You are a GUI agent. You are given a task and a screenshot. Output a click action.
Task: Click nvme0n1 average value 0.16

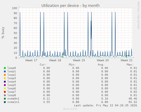(x=105, y=99)
